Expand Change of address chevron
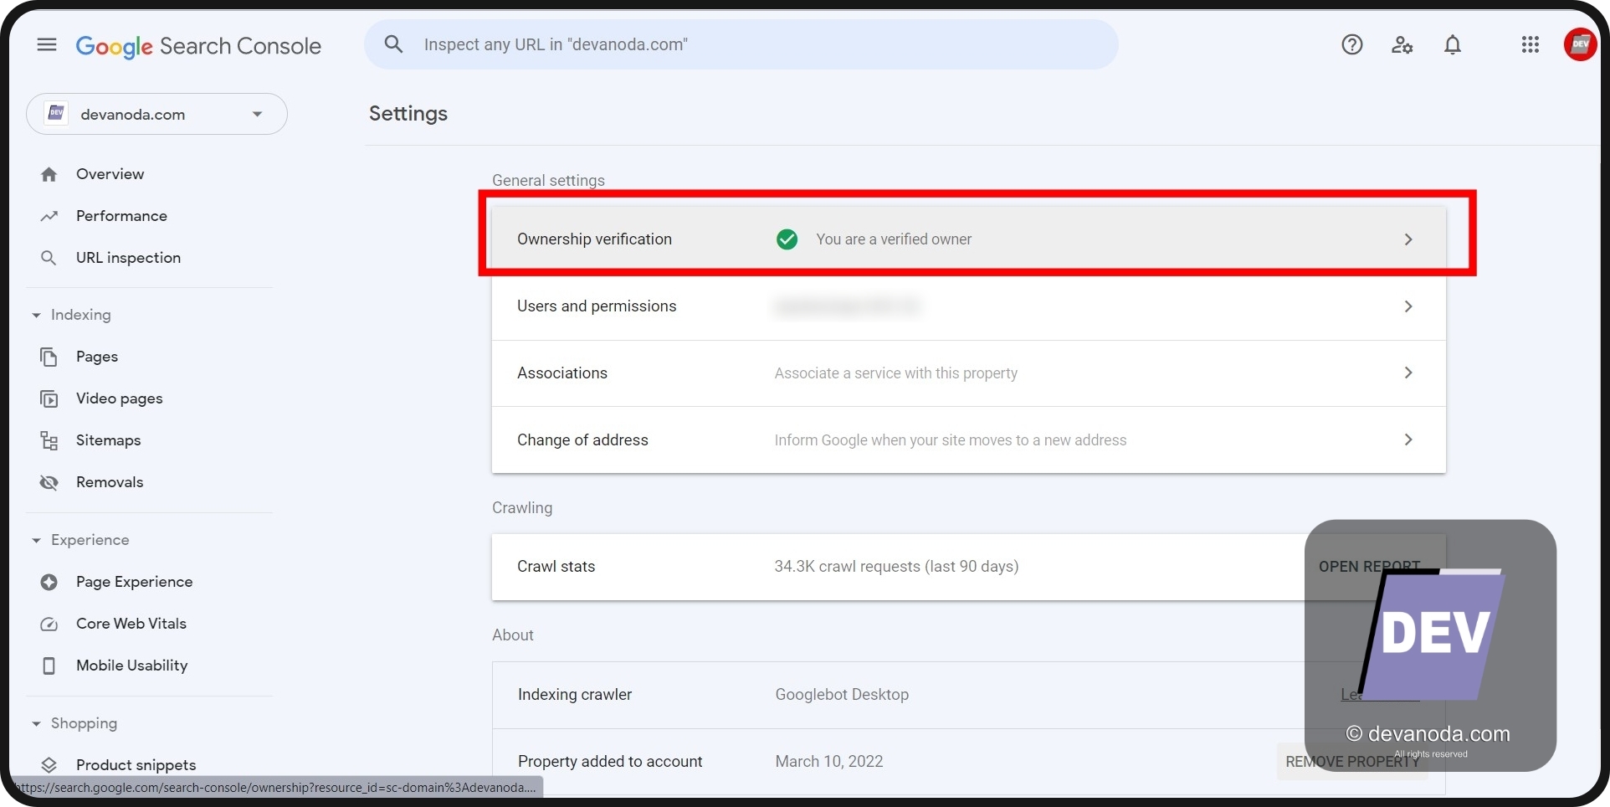The height and width of the screenshot is (807, 1610). coord(1408,439)
